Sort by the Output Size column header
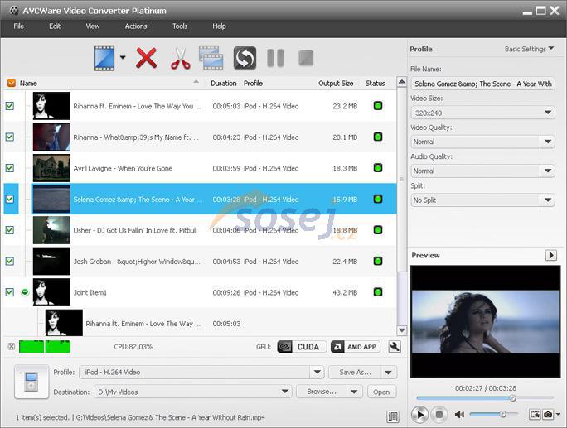 (x=336, y=83)
